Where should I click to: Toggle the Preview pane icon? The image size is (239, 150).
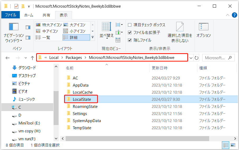(28, 27)
